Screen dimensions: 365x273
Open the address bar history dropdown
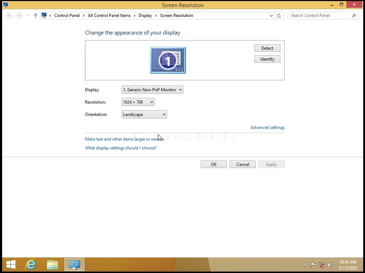[271, 16]
